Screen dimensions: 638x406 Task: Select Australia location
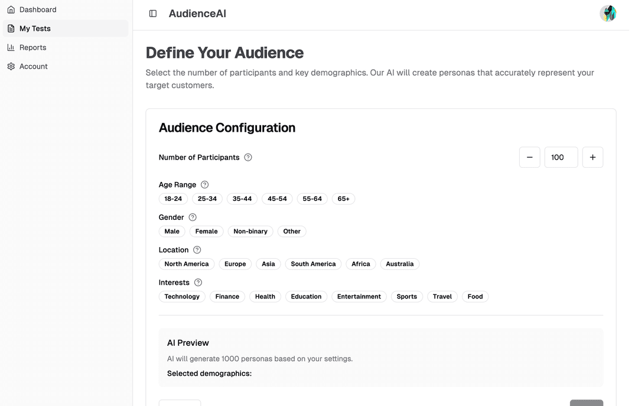click(399, 264)
